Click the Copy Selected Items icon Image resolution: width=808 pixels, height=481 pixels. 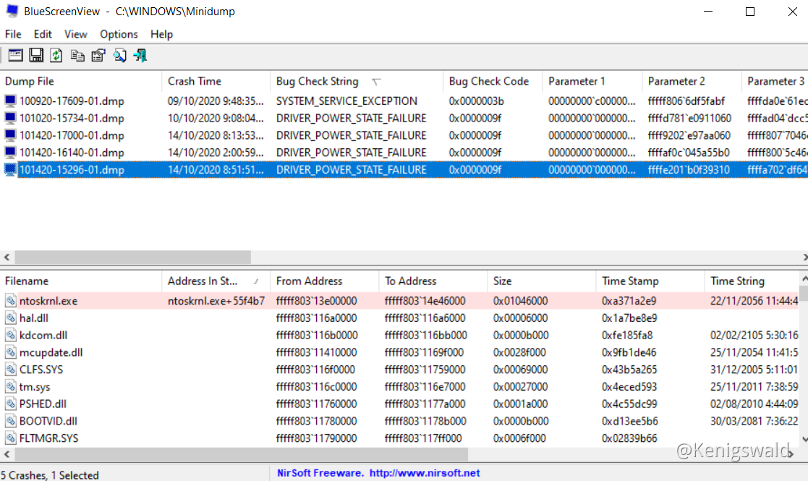(77, 56)
